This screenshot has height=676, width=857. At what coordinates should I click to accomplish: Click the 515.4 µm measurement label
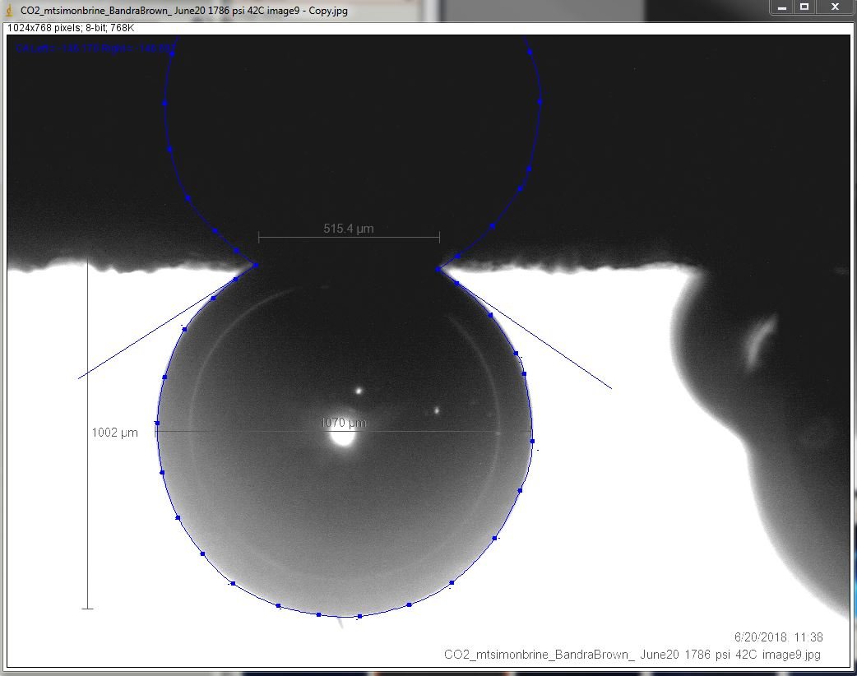tap(349, 229)
